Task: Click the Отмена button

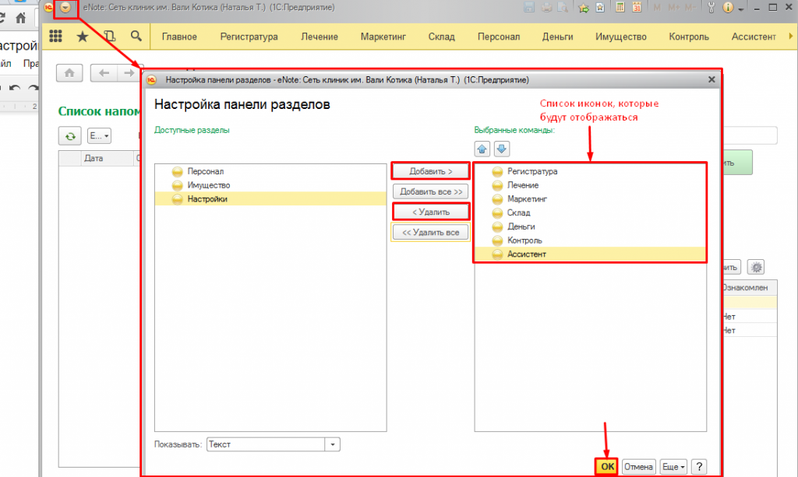Action: [638, 466]
